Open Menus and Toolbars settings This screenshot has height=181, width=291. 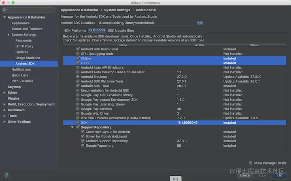(x=27, y=29)
